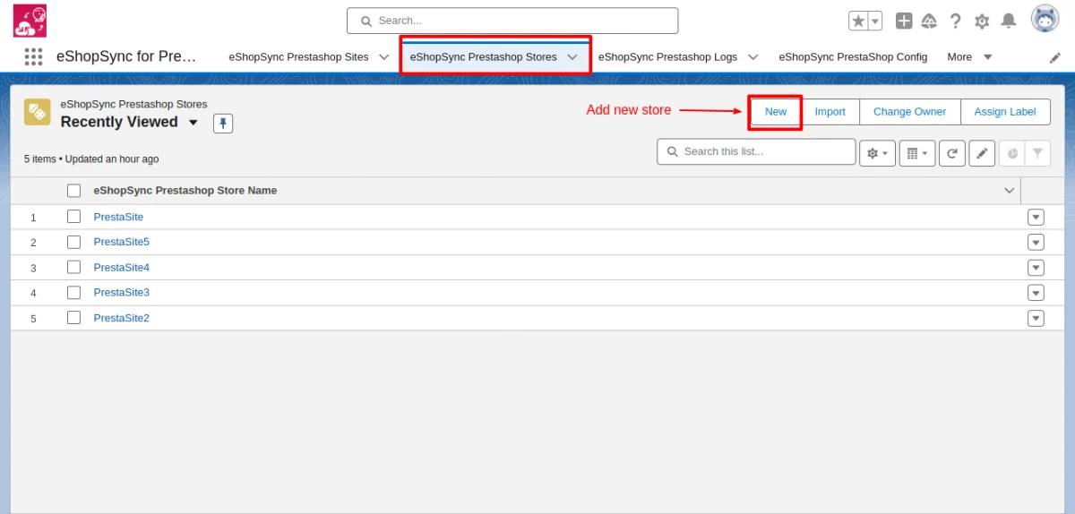Click the inline edit pencil button
Viewport: 1075px width, 514px height.
(982, 153)
